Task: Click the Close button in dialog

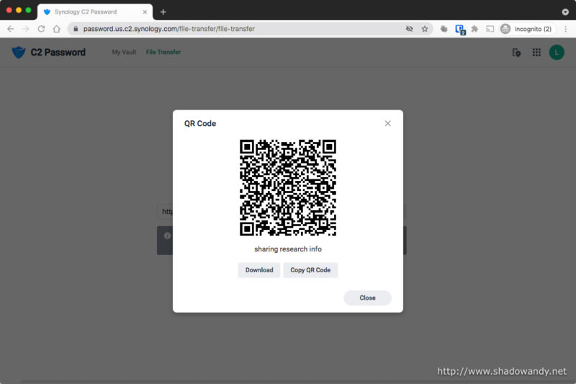Action: (x=367, y=298)
